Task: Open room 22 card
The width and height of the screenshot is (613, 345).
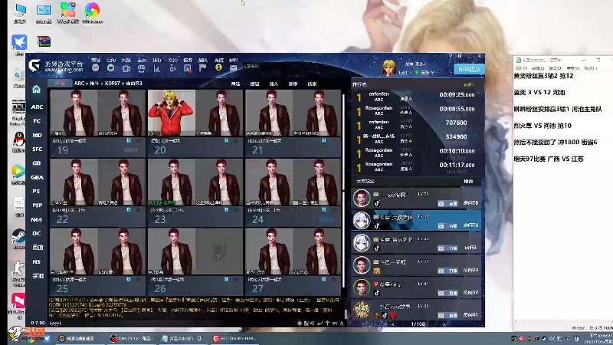Action: 97,192
